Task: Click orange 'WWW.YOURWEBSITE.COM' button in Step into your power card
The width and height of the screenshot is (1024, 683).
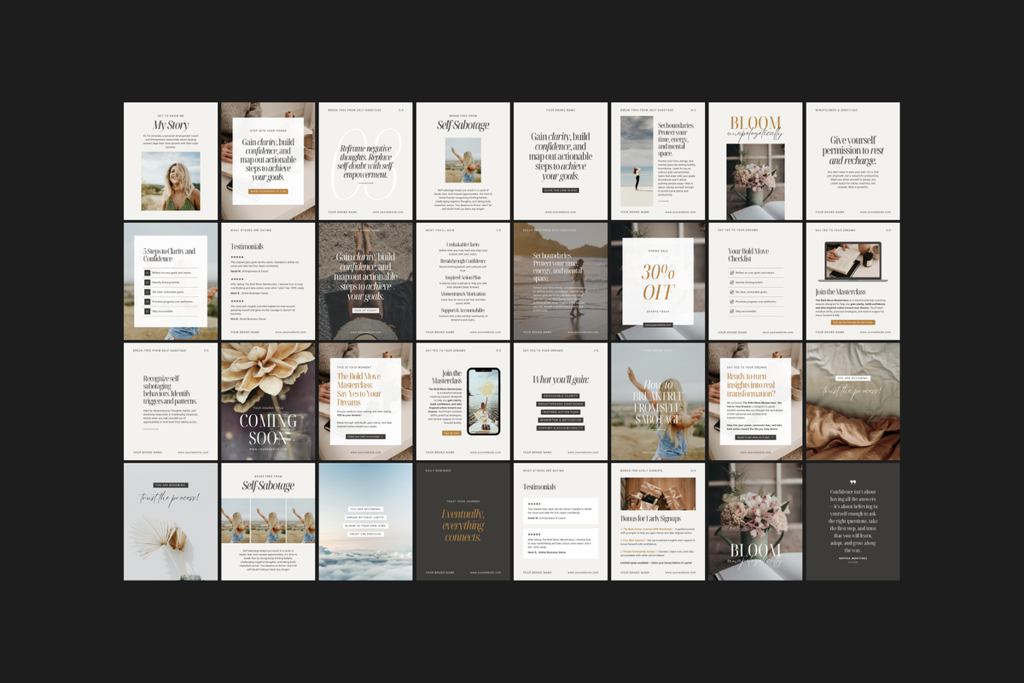Action: click(x=268, y=191)
